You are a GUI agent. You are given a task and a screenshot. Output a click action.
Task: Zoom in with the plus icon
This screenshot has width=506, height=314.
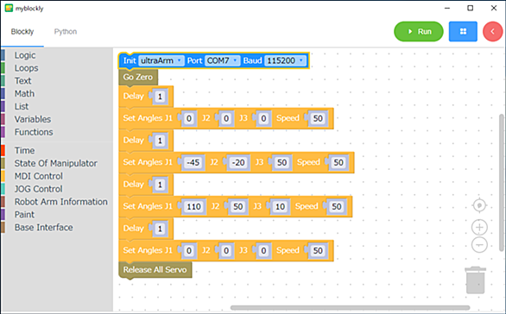click(479, 227)
